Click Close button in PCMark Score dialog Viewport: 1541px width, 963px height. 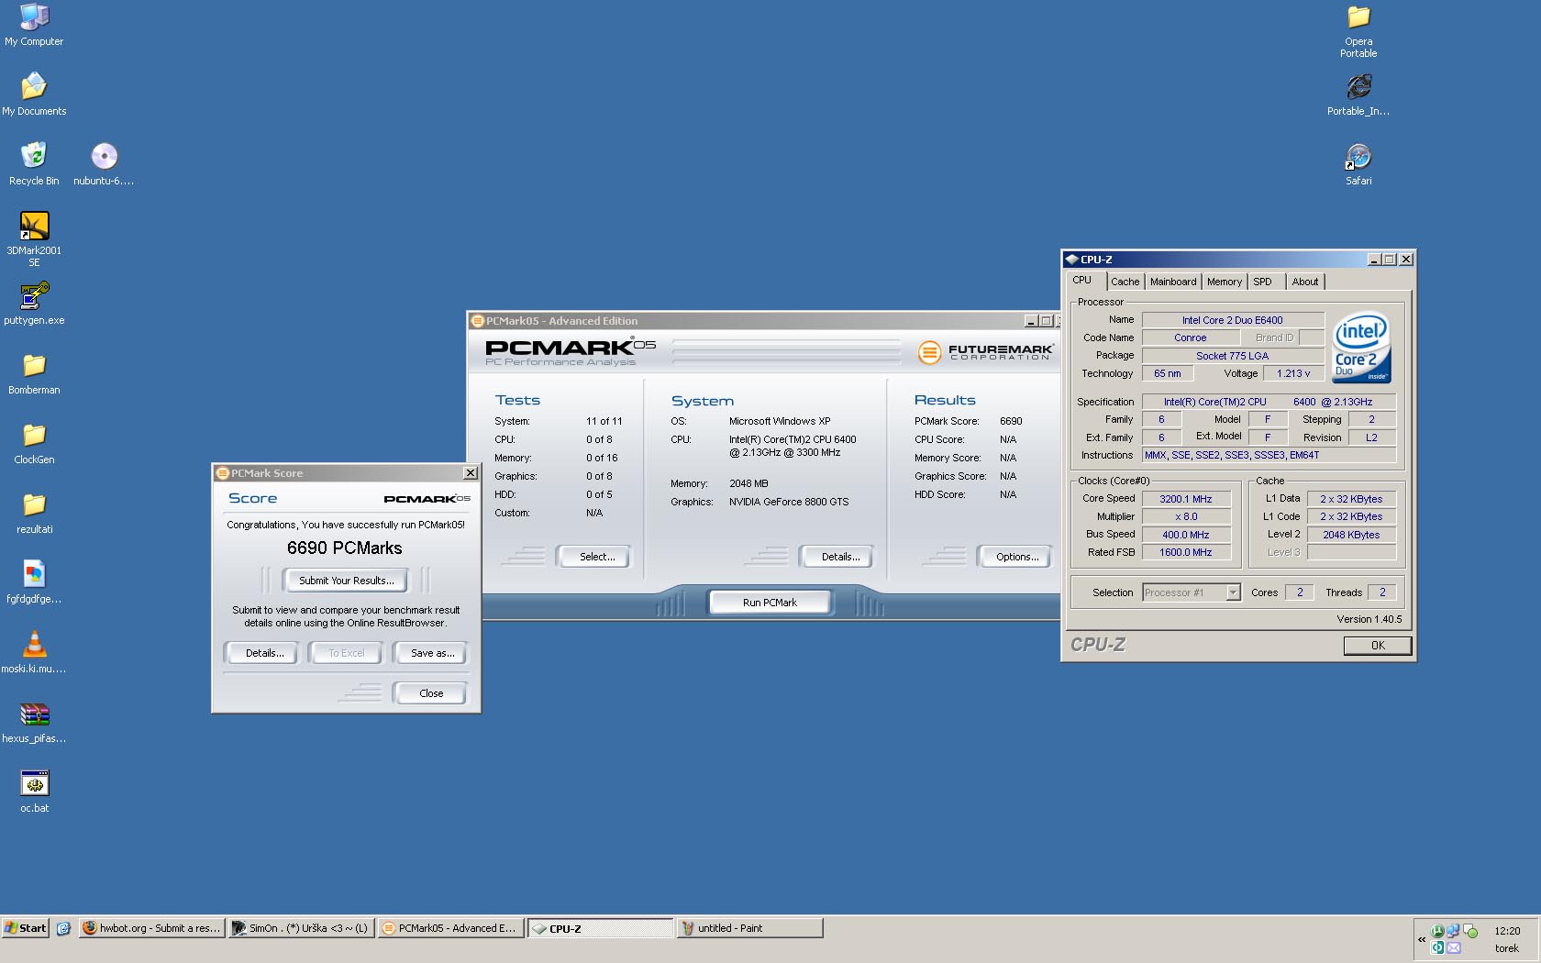click(431, 693)
